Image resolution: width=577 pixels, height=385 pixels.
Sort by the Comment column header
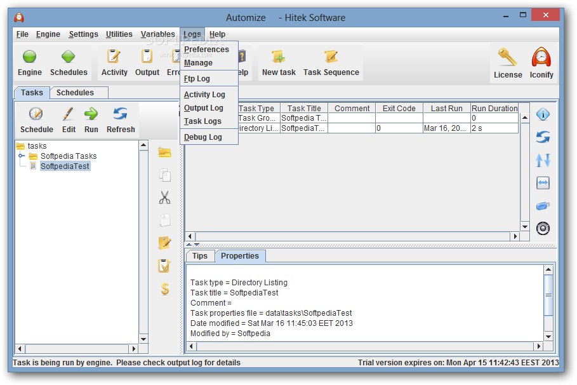tap(352, 108)
